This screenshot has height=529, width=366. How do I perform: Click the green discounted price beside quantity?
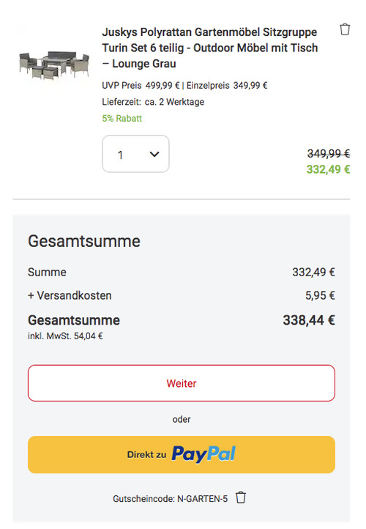point(328,169)
